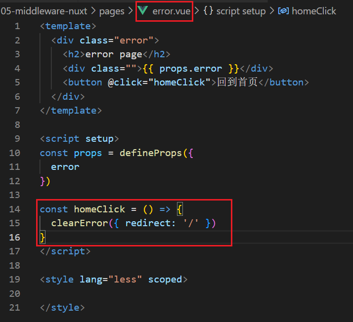Image resolution: width=353 pixels, height=322 pixels.
Task: Click the 'script setup' opening tag
Action: click(79, 139)
